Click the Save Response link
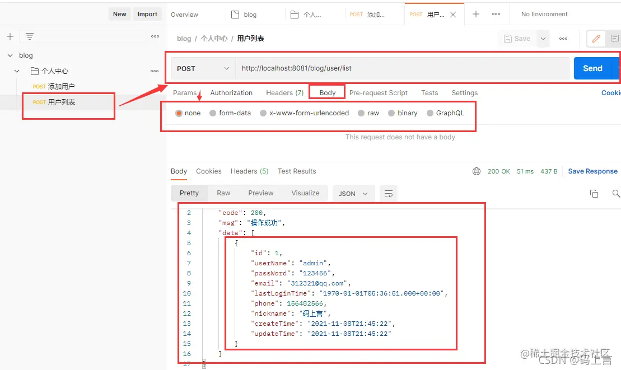Screen dimensions: 621x370 pyautogui.click(x=592, y=171)
